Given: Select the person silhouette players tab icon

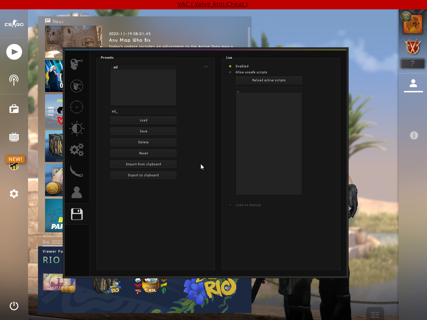Looking at the screenshot, I should 77,192.
